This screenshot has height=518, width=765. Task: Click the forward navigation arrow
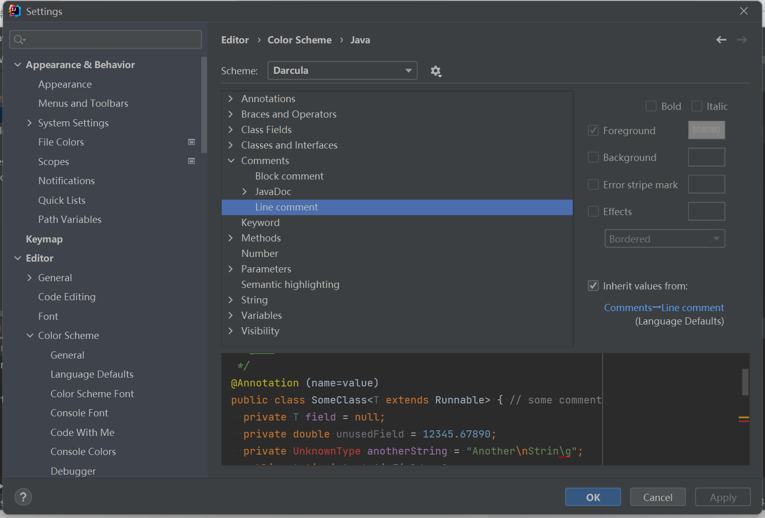(742, 40)
